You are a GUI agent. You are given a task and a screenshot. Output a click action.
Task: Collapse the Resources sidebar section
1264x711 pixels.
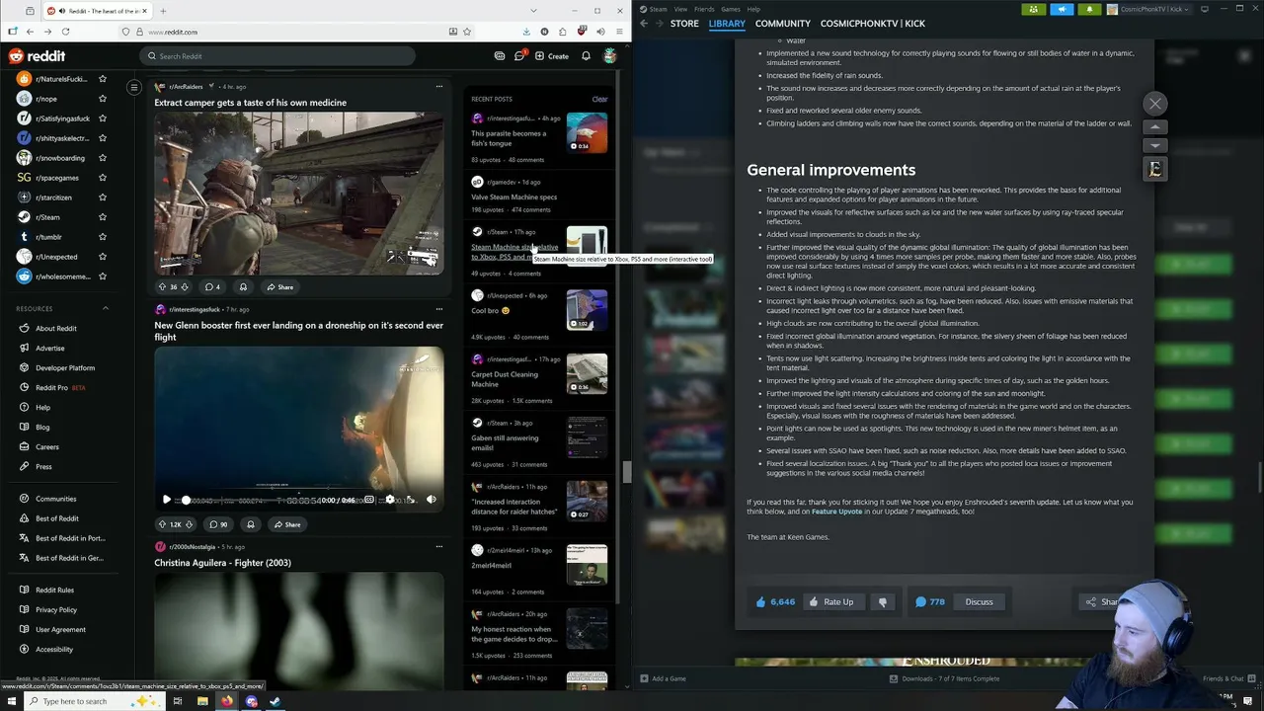click(106, 308)
